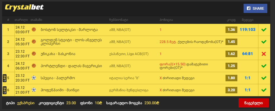This screenshot has height=111, width=275.
Task: Click the 24.12 03:00 FT date cell
Action: (x=23, y=30)
